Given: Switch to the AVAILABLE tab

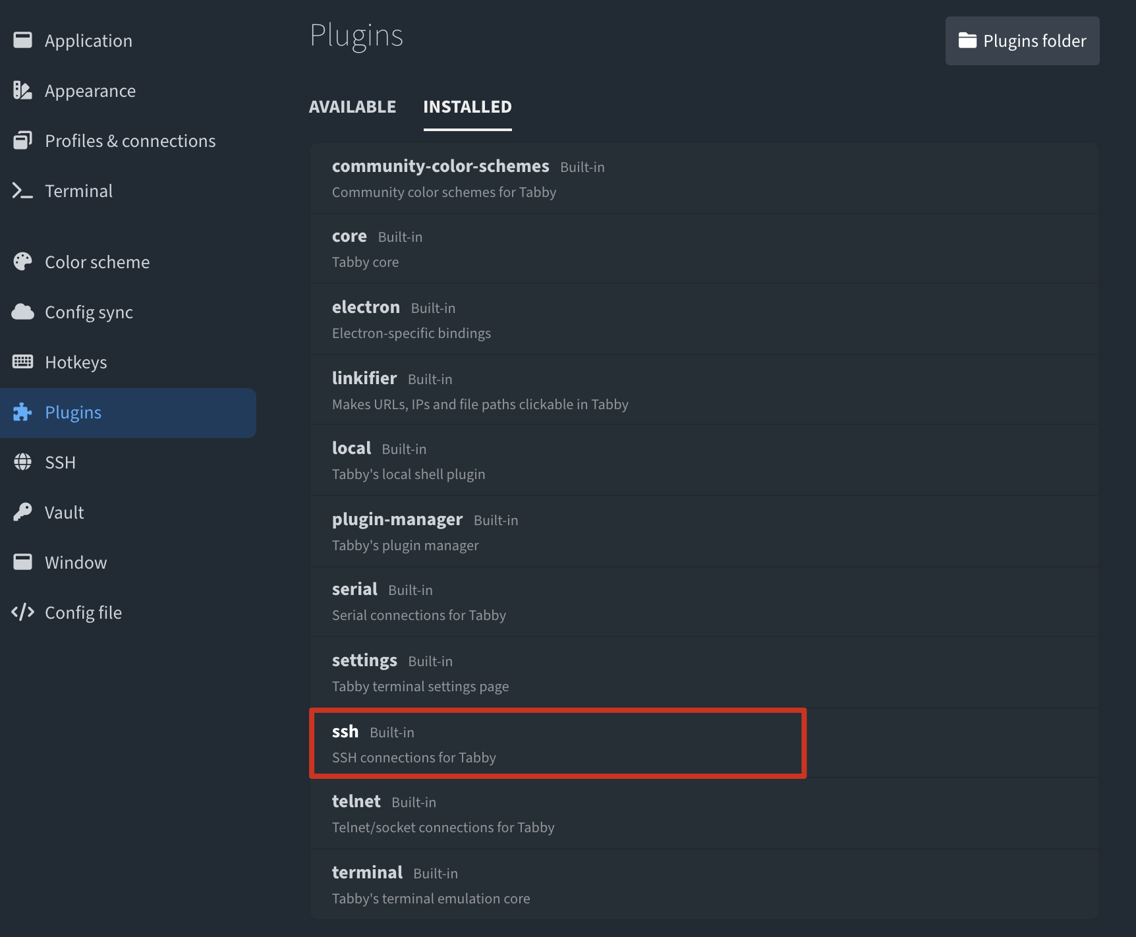Looking at the screenshot, I should tap(353, 107).
